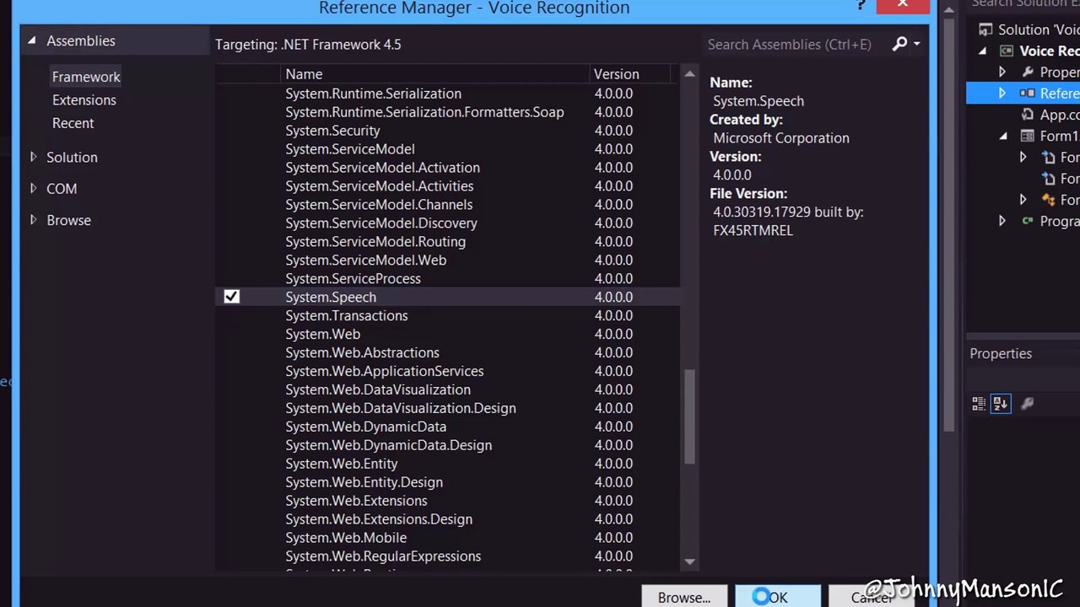
Task: Select System.Web.DynamicData assembly row
Action: click(447, 427)
